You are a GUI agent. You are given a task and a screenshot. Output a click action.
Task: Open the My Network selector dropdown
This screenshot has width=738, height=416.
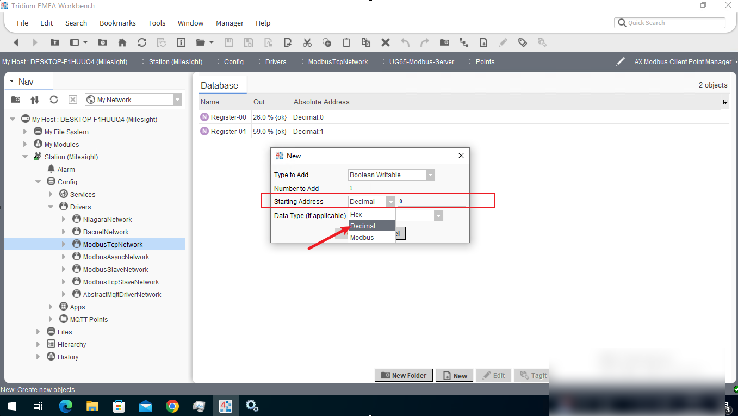coord(177,100)
